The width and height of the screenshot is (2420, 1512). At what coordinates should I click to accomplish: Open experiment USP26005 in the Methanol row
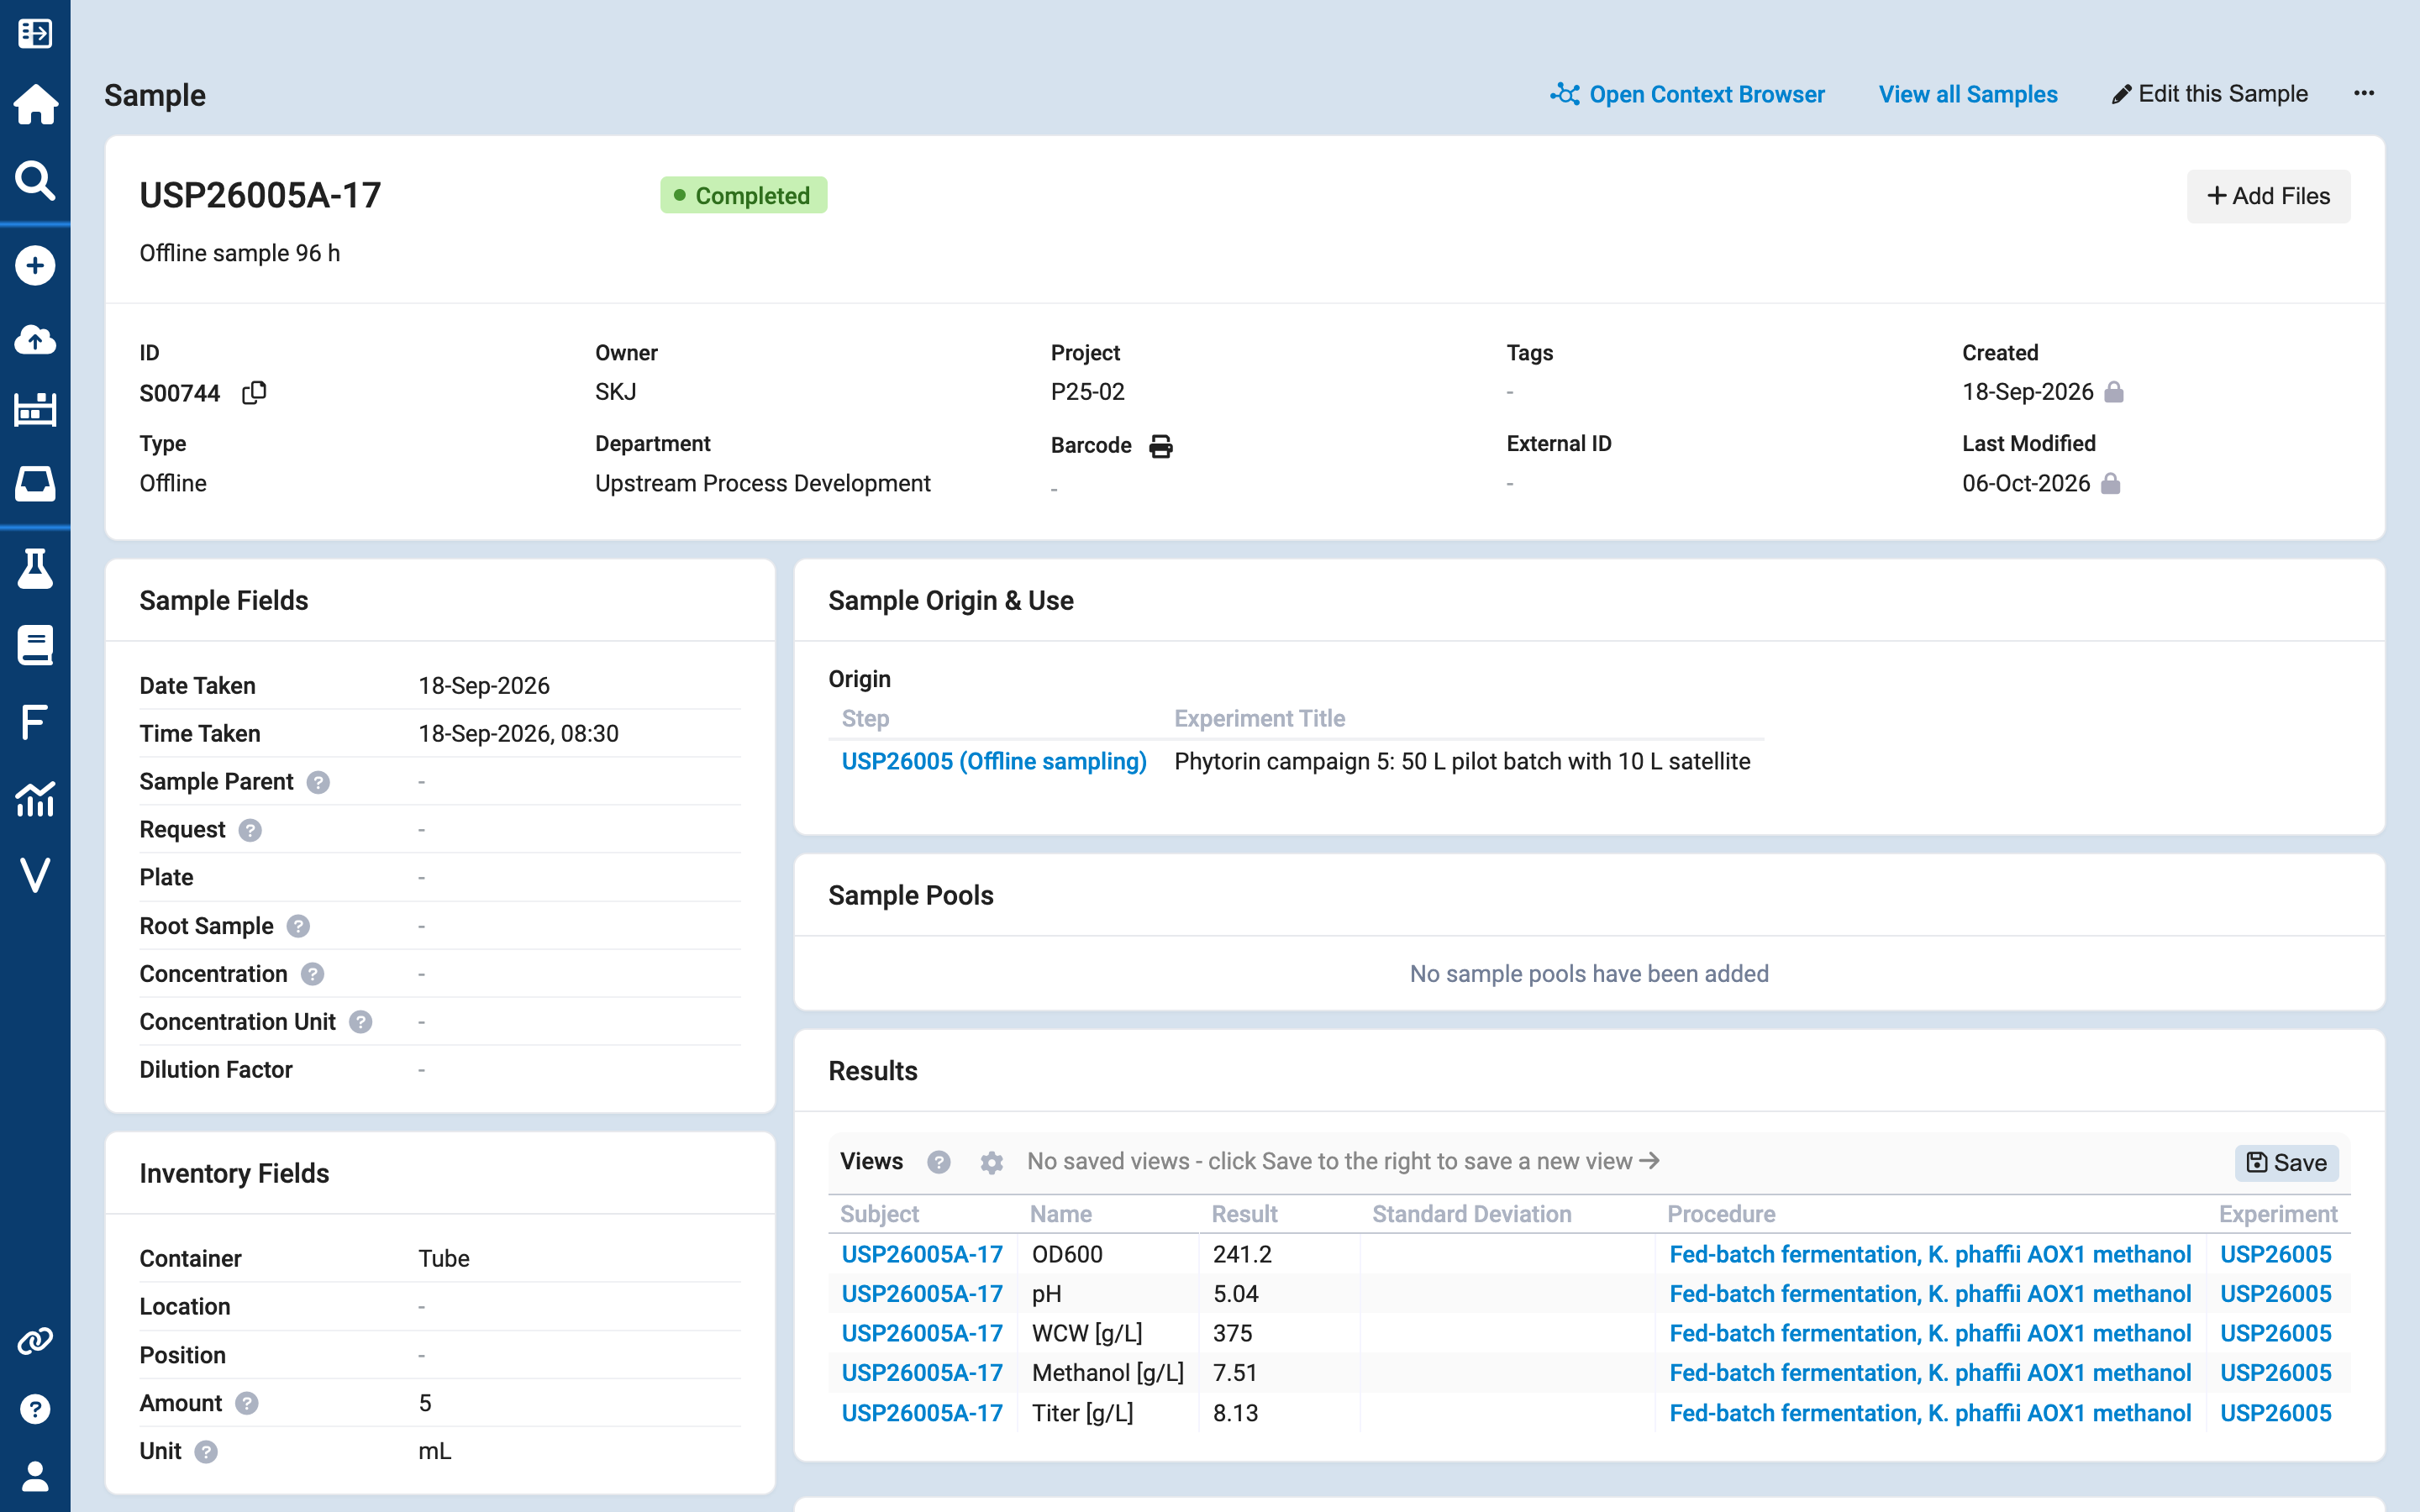(x=2275, y=1372)
